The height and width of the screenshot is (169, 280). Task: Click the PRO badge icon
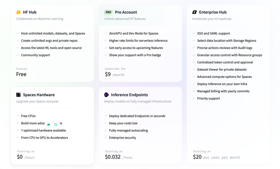(108, 12)
